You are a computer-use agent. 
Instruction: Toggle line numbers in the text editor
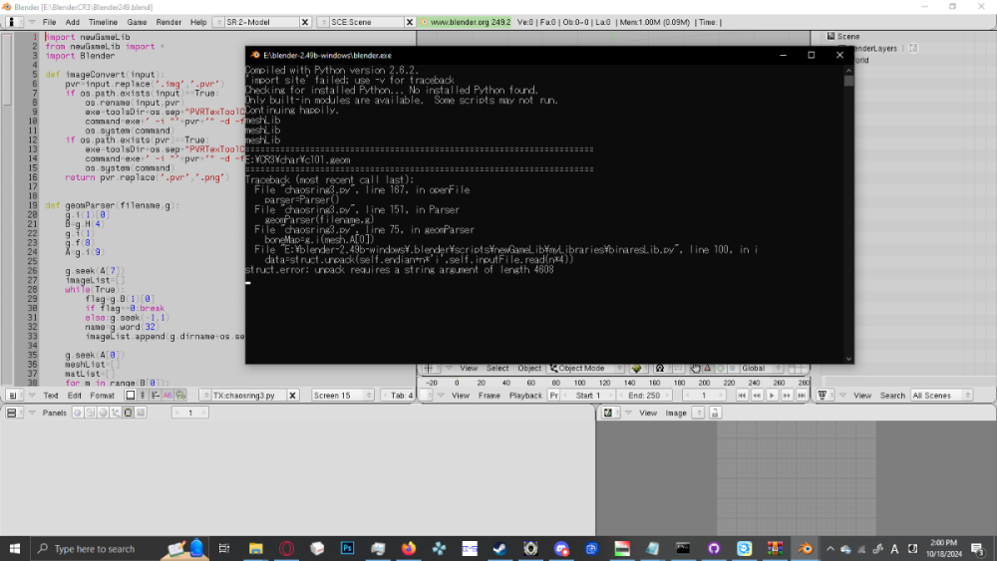[143, 396]
